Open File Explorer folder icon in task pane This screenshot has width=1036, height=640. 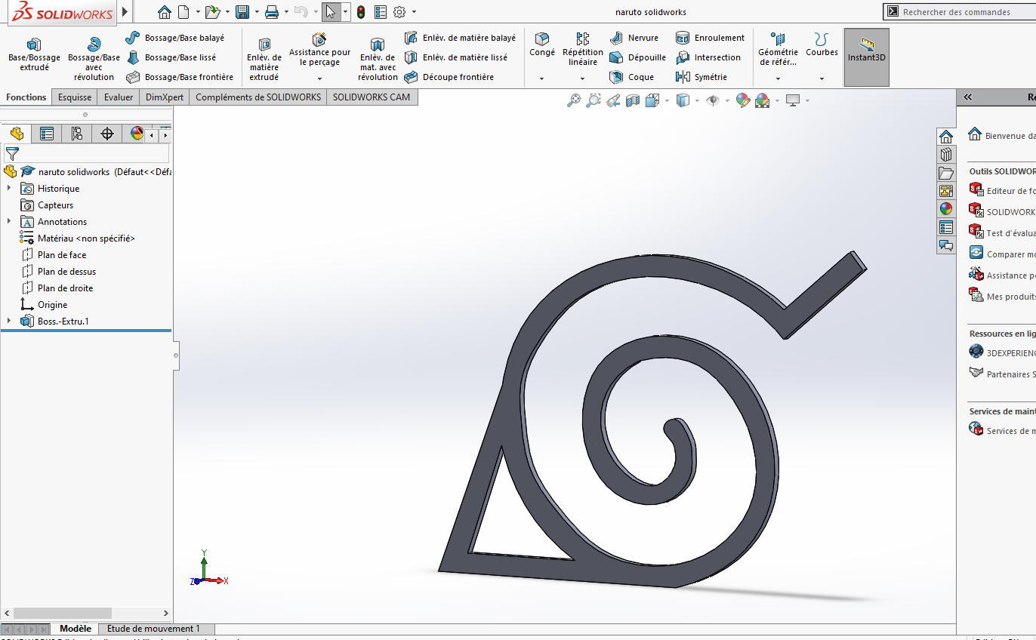945,173
